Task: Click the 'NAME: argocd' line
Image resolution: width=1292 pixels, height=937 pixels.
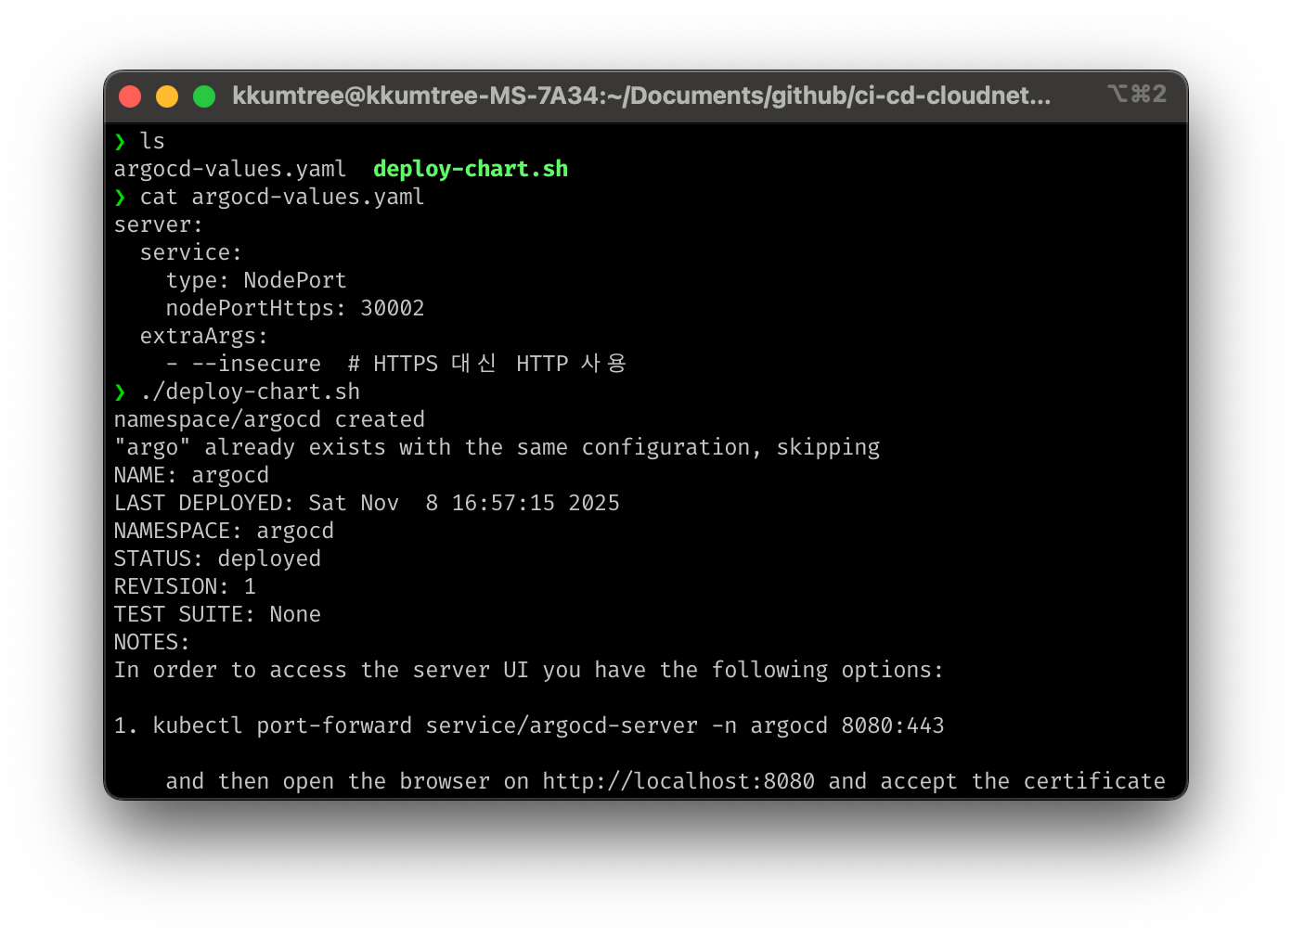Action: [191, 475]
